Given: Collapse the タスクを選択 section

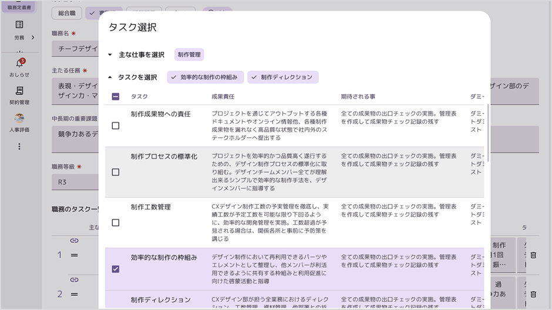Looking at the screenshot, I should pyautogui.click(x=110, y=77).
